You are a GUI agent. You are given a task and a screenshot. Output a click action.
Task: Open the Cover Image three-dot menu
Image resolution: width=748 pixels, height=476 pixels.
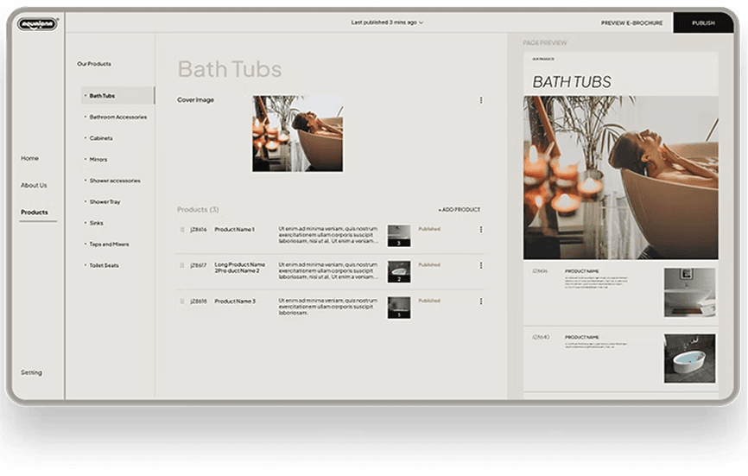pos(481,100)
